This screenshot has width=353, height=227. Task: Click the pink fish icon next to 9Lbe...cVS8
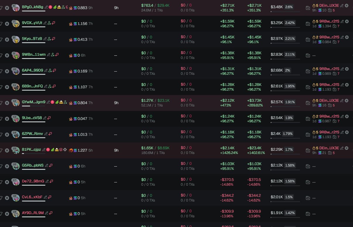(49, 118)
